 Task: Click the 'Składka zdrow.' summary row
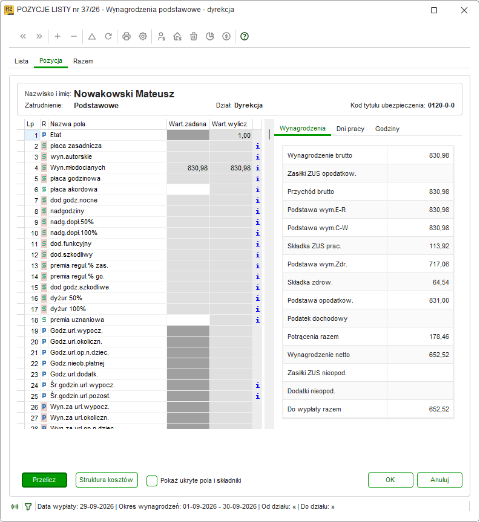click(x=368, y=282)
